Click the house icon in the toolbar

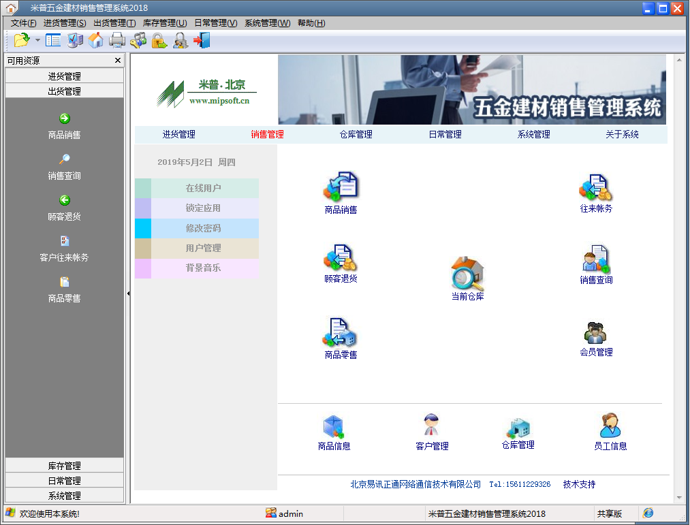click(x=96, y=40)
